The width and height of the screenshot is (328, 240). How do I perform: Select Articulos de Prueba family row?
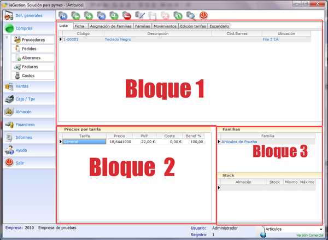[268, 142]
